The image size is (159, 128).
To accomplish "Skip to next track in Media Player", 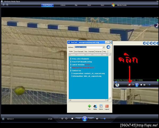I will click(x=91, y=118).
